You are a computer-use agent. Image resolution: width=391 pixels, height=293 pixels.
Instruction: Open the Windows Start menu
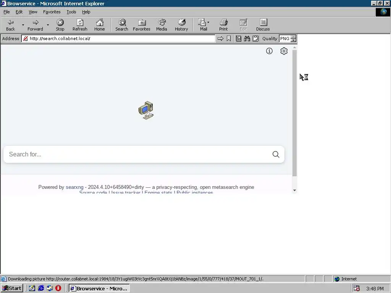12,288
